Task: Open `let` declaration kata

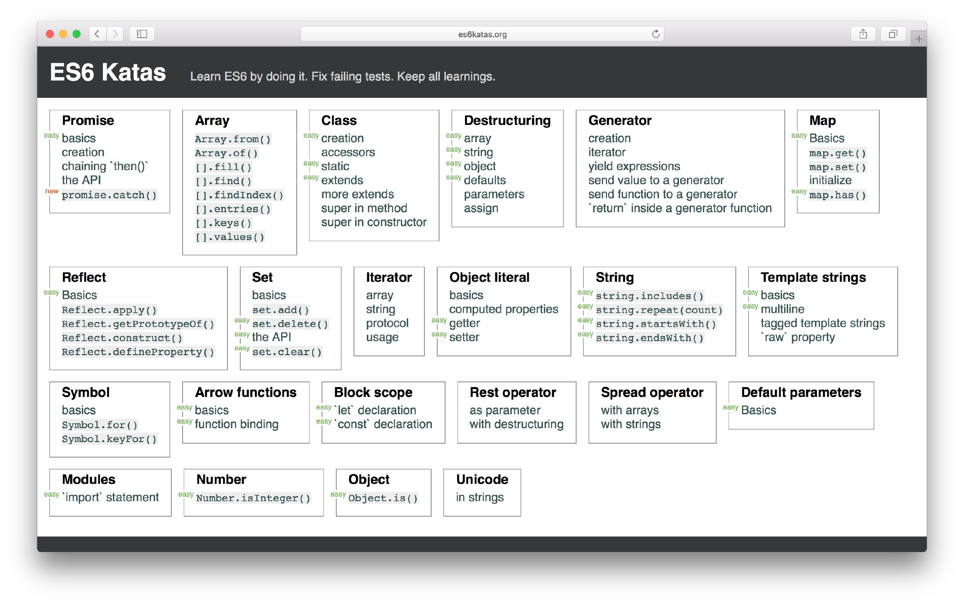Action: (375, 410)
